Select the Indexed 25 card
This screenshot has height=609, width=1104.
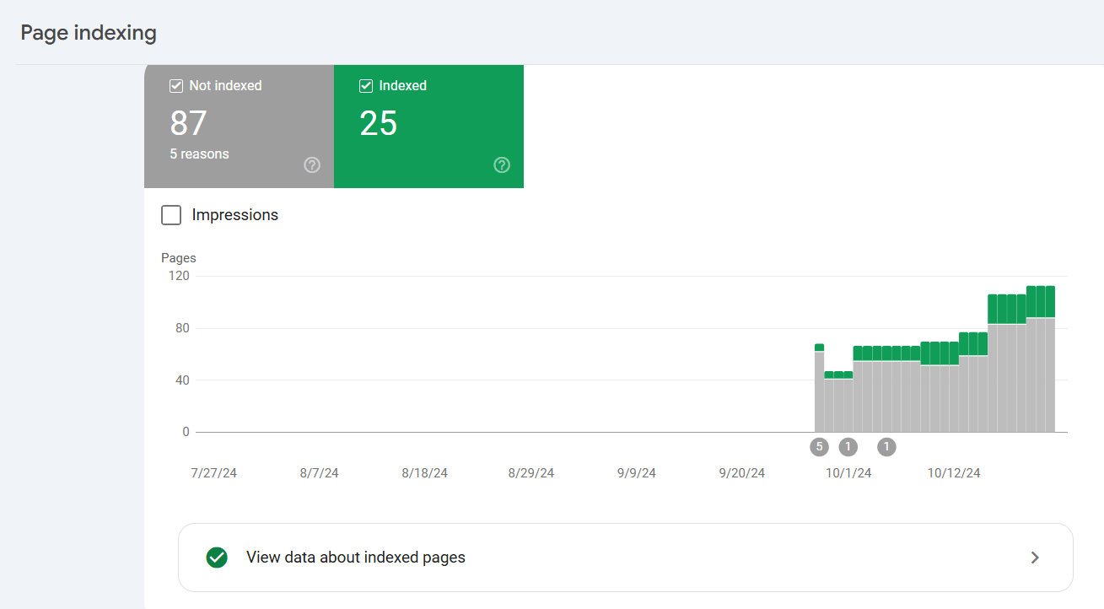coord(428,127)
